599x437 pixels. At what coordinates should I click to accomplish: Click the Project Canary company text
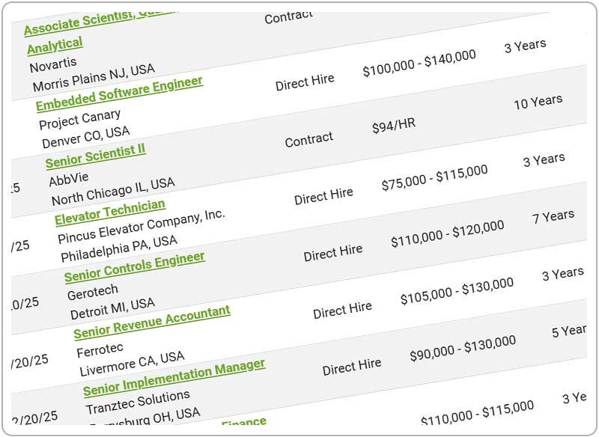click(79, 120)
